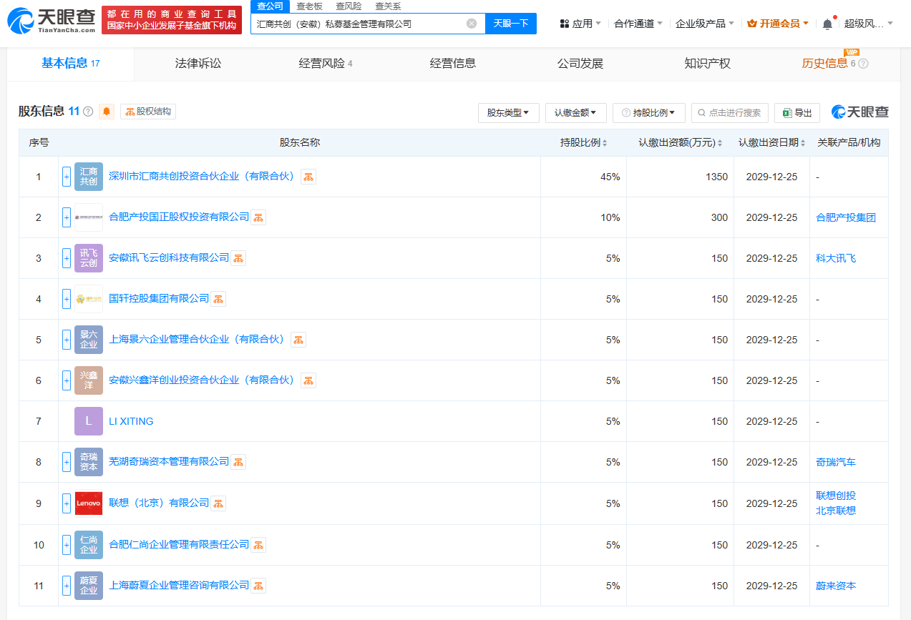911x620 pixels.
Task: Click the 导出 export button
Action: tap(797, 113)
